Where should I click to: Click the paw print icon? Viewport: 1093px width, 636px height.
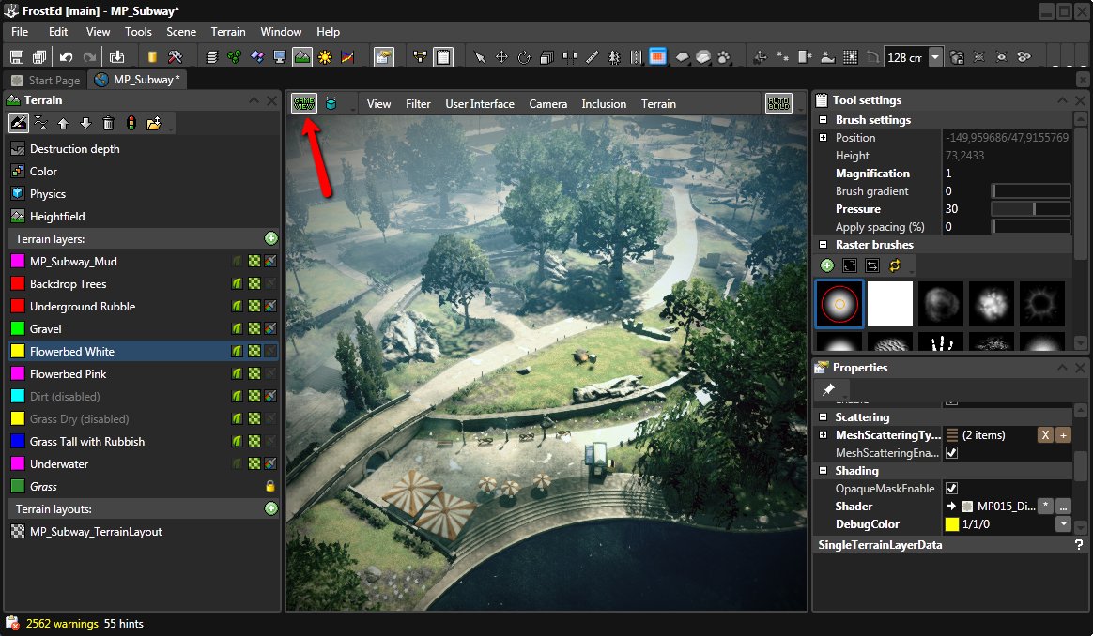(x=724, y=57)
